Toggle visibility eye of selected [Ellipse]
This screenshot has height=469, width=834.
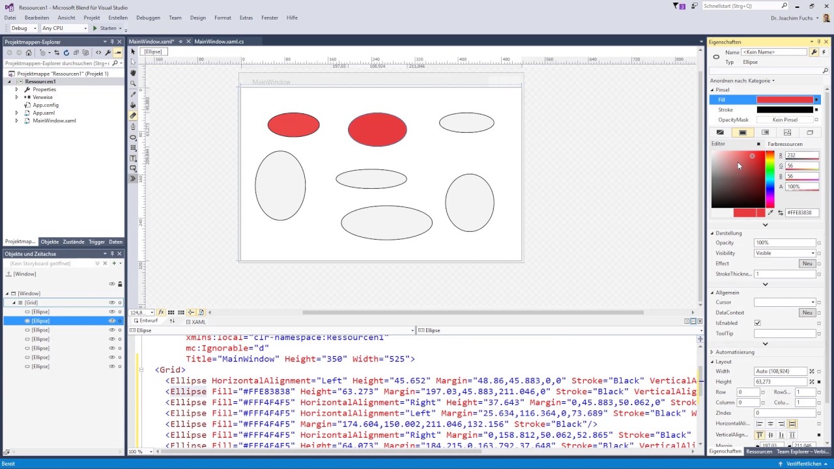coord(111,321)
